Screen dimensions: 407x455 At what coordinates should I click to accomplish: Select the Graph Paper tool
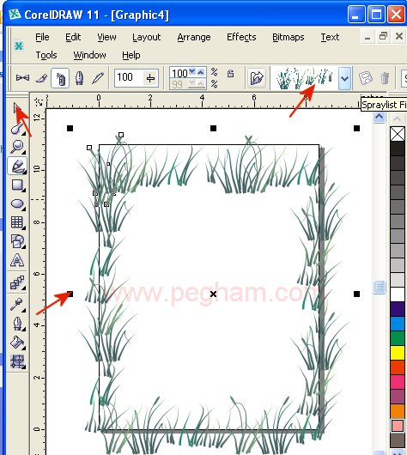[x=17, y=222]
